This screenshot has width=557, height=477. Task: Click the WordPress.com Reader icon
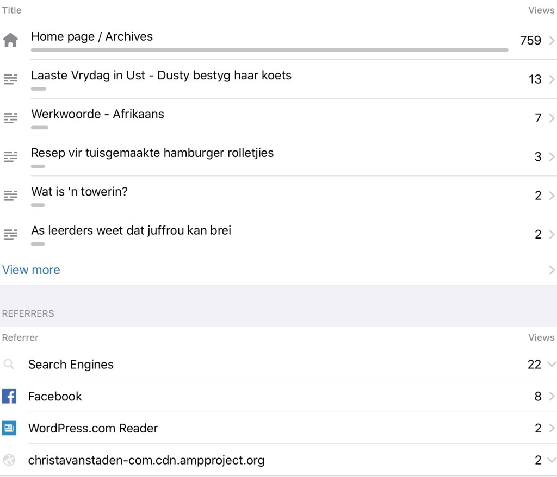[x=9, y=428]
